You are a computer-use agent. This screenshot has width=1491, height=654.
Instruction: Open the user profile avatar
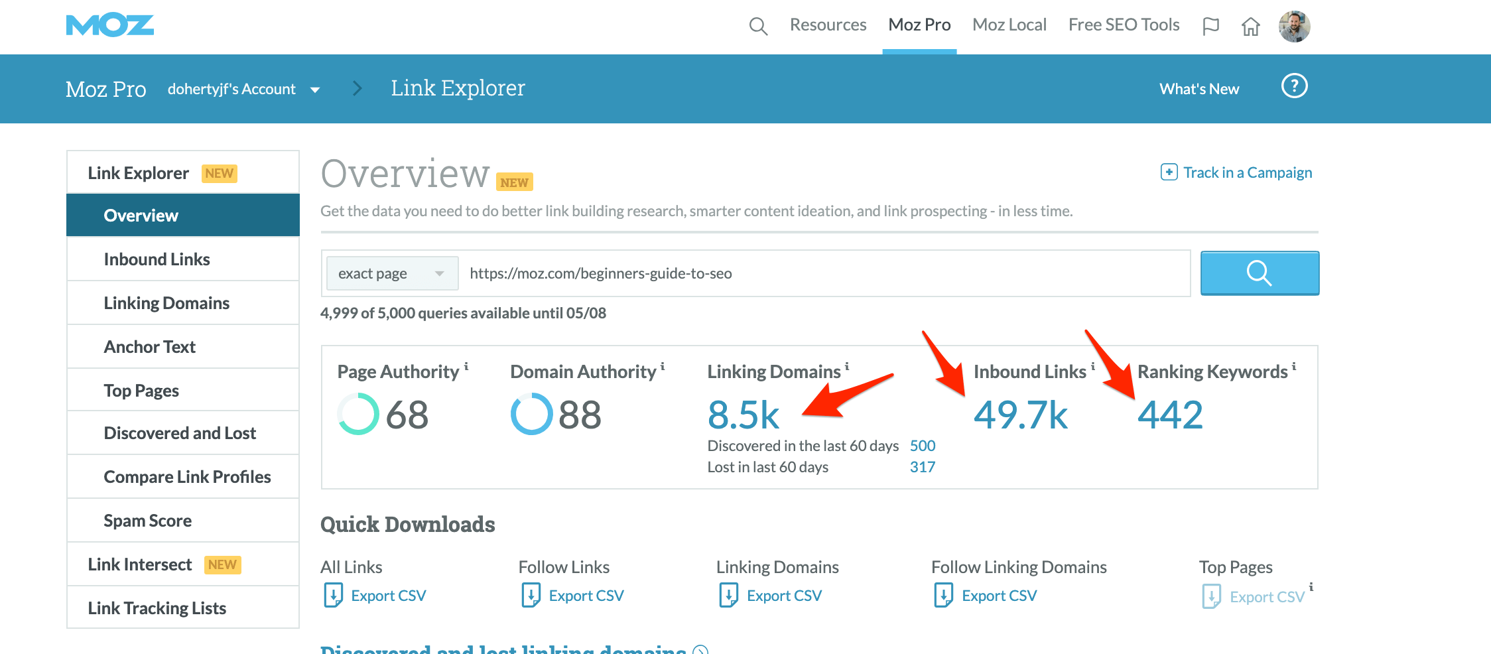pos(1295,27)
